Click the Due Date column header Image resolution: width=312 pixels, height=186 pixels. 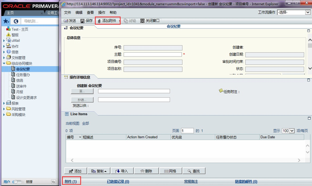282,137
